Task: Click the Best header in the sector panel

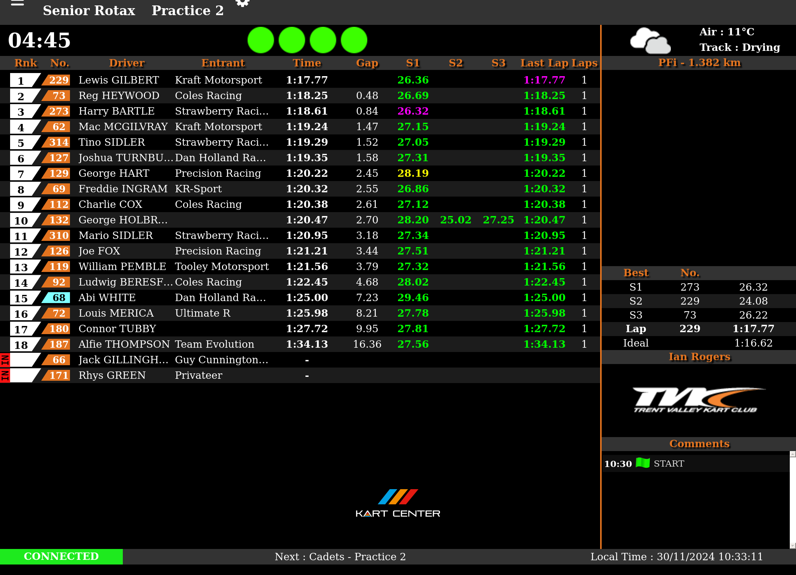Action: point(636,273)
